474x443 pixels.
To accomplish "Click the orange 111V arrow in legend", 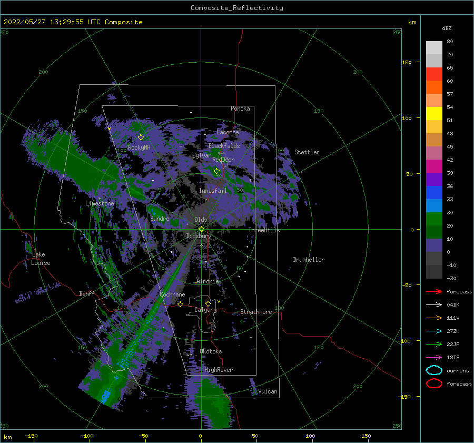I will [434, 318].
